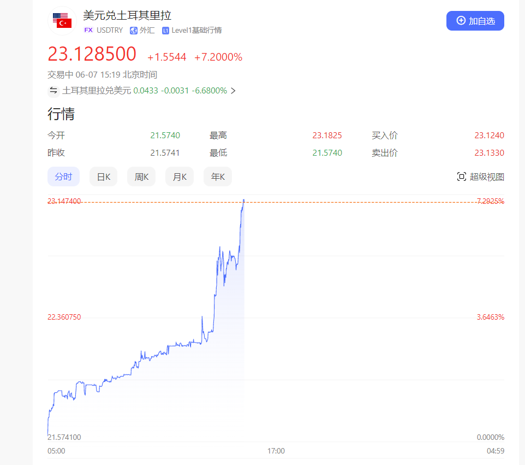Click 最高 value 23.1825
Viewport: 525px width, 465px height.
[327, 136]
